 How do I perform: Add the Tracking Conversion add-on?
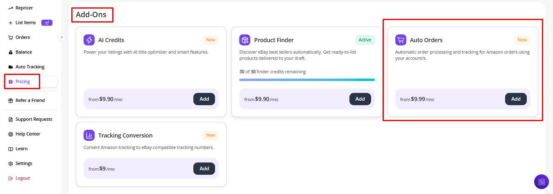coord(204,169)
